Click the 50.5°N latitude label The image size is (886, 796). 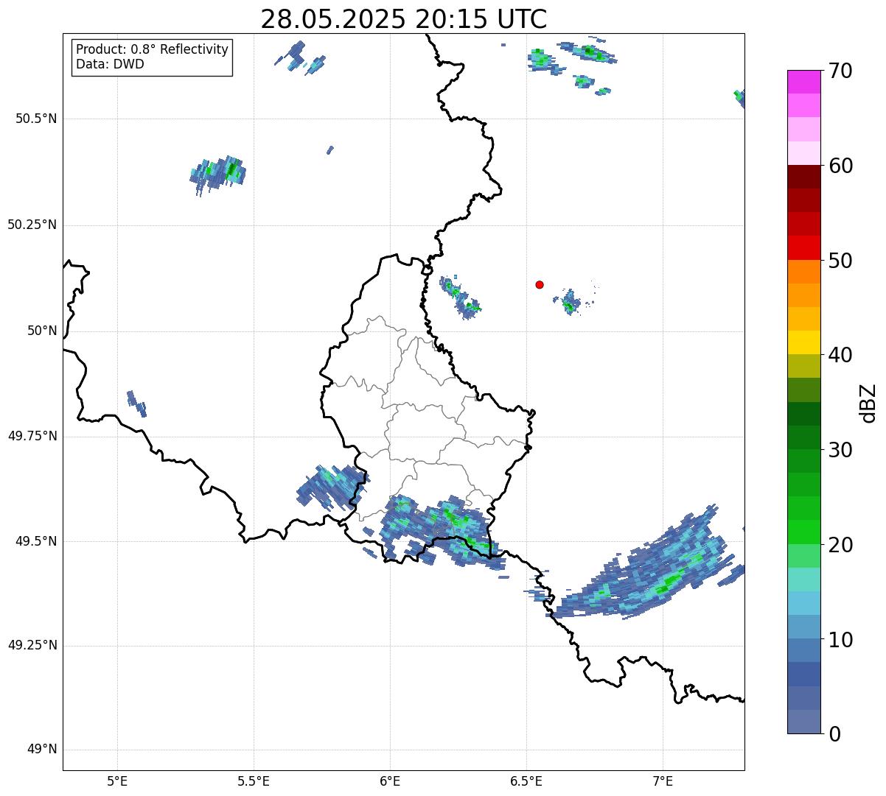(x=36, y=119)
